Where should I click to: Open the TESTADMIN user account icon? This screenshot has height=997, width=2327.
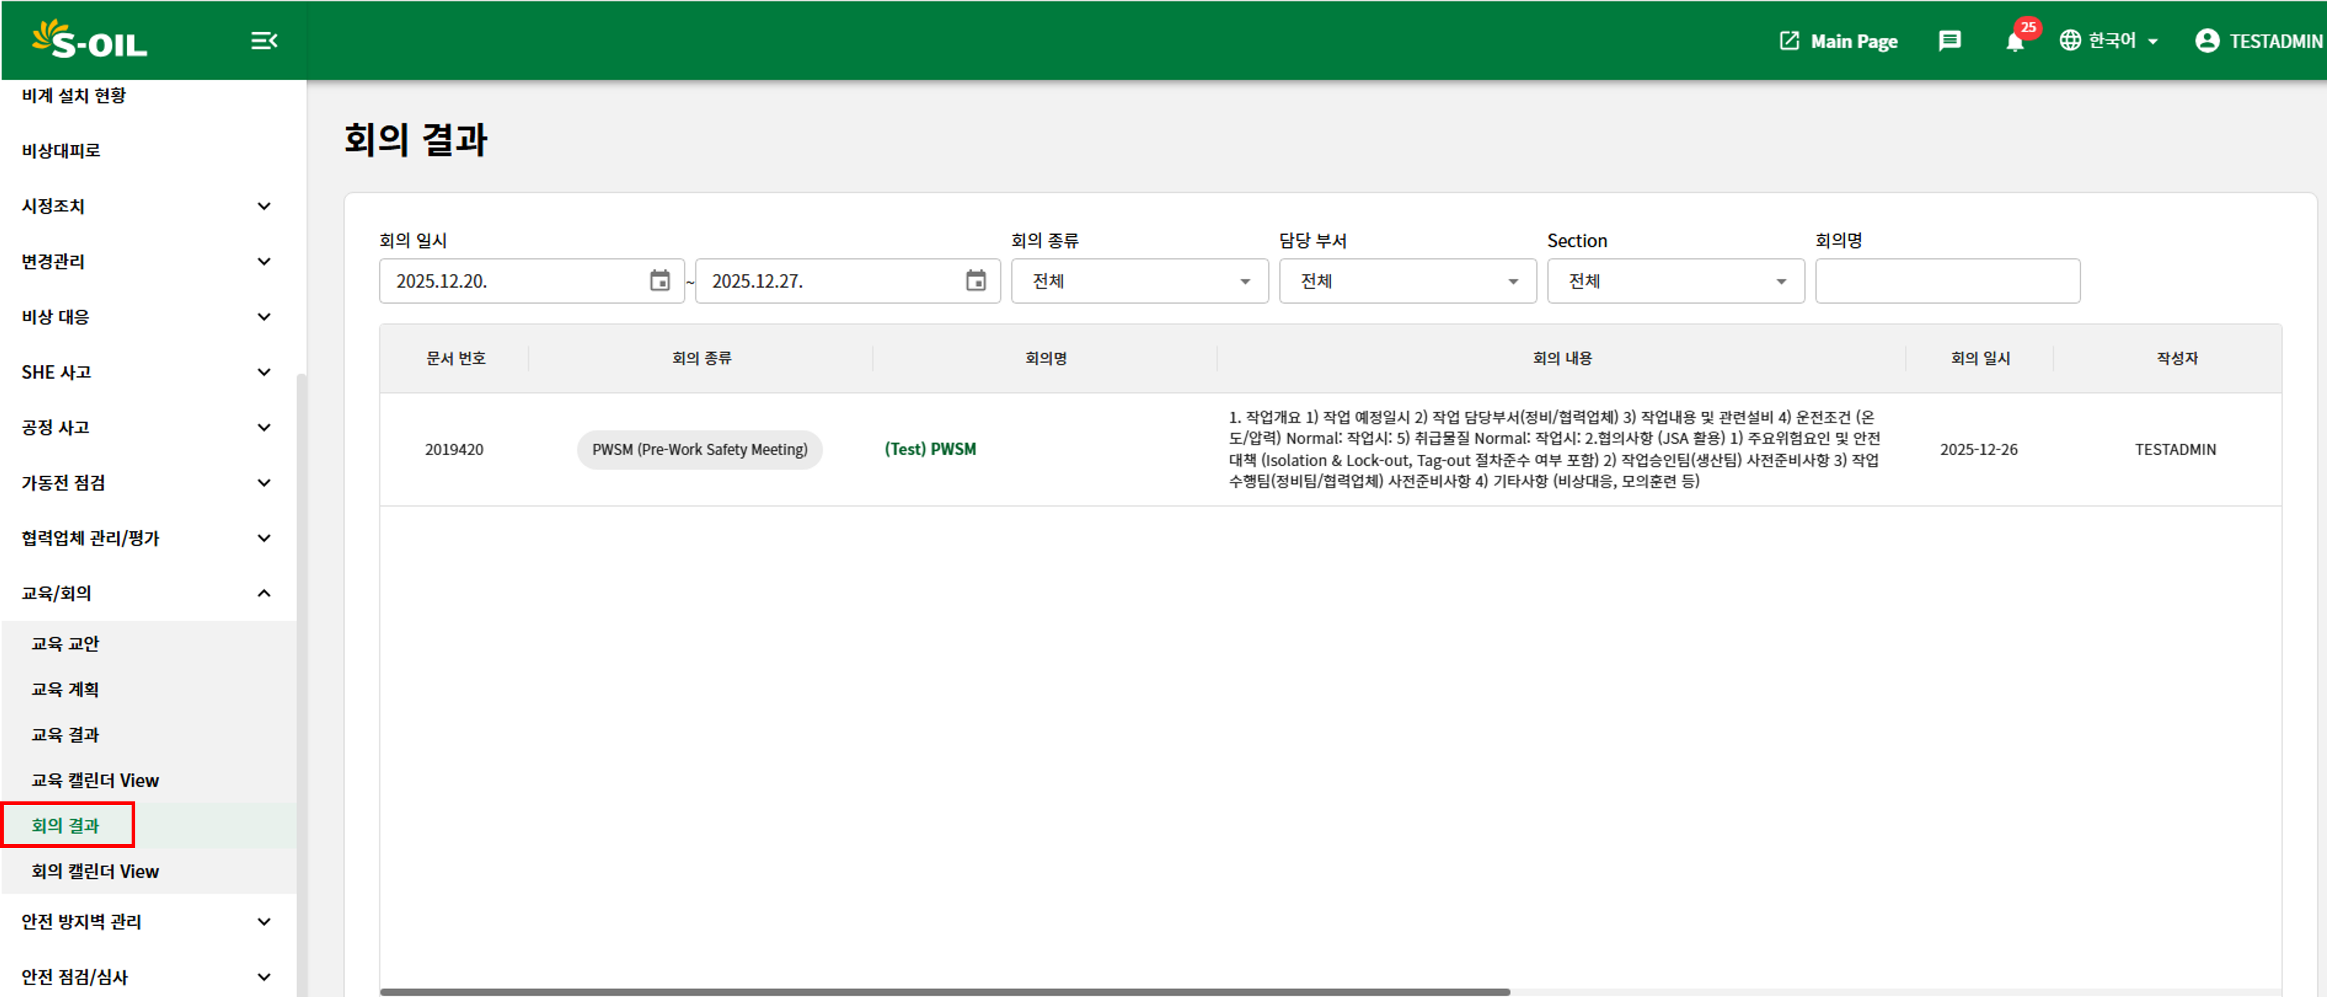tap(2206, 41)
